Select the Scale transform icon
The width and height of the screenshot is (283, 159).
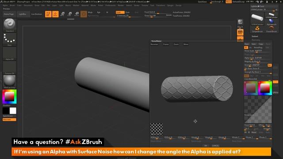pyautogui.click(x=70, y=14)
